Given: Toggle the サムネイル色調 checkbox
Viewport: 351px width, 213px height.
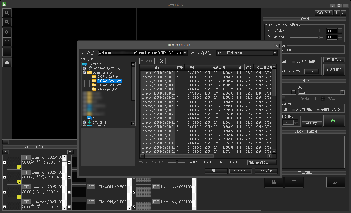Looking at the screenshot, I should (x=294, y=61).
